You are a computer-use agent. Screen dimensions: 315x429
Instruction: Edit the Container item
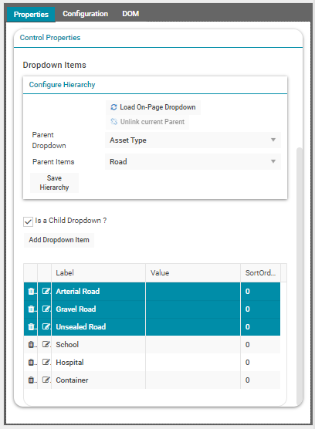(46, 380)
